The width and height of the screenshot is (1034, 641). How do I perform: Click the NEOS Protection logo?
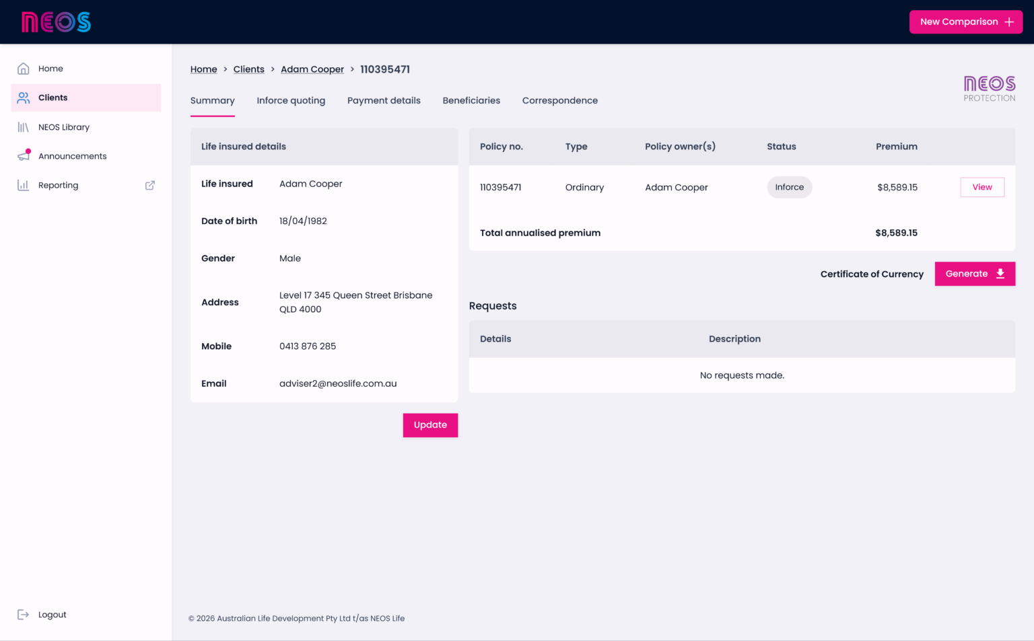coord(990,88)
